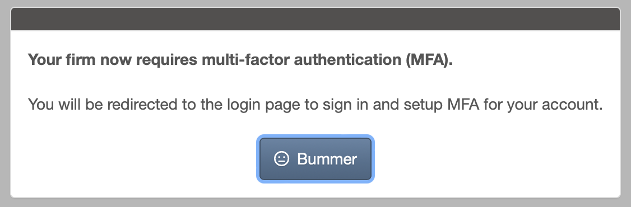631x207 pixels.
Task: Click the redirect notice paragraph text
Action: click(315, 105)
